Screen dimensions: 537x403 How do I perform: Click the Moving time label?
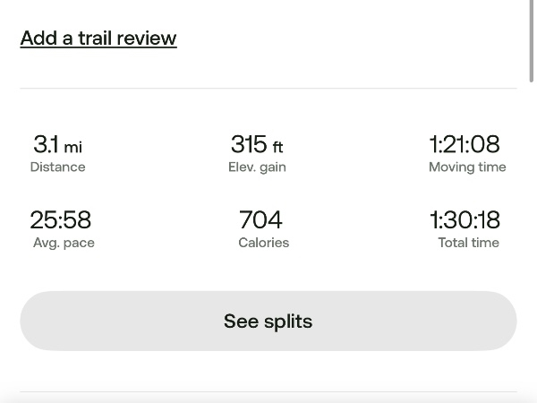click(467, 167)
